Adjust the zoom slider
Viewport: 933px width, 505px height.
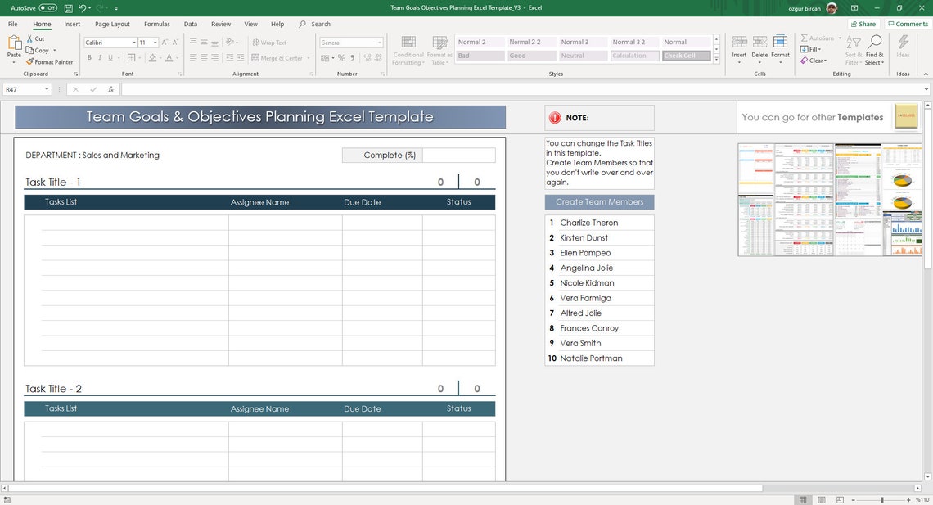click(882, 499)
